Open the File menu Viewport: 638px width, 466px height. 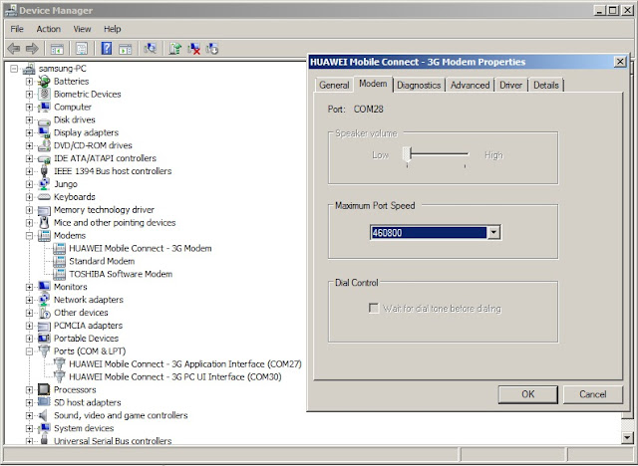pyautogui.click(x=17, y=29)
